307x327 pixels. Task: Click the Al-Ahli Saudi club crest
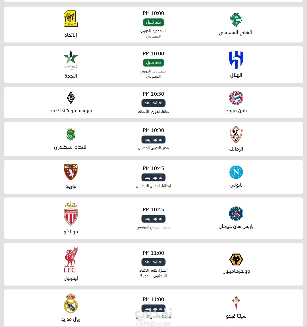click(x=236, y=20)
